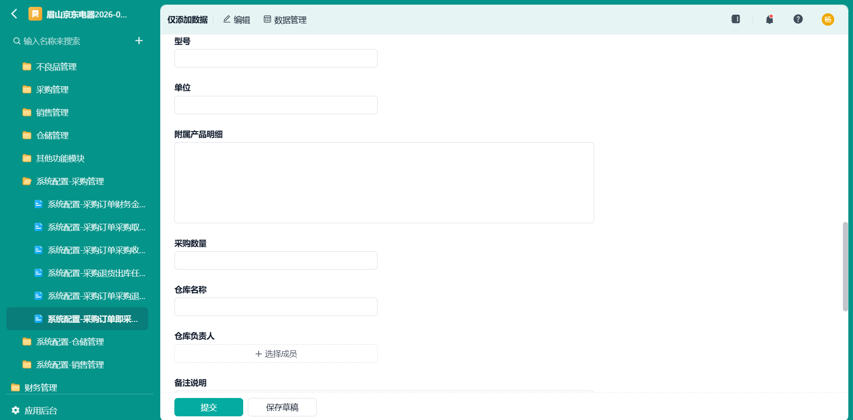The image size is (853, 420).
Task: Click the orange app logo icon
Action: click(x=35, y=14)
